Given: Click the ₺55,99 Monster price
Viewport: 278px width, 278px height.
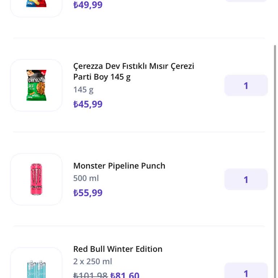Looking at the screenshot, I should point(88,193).
